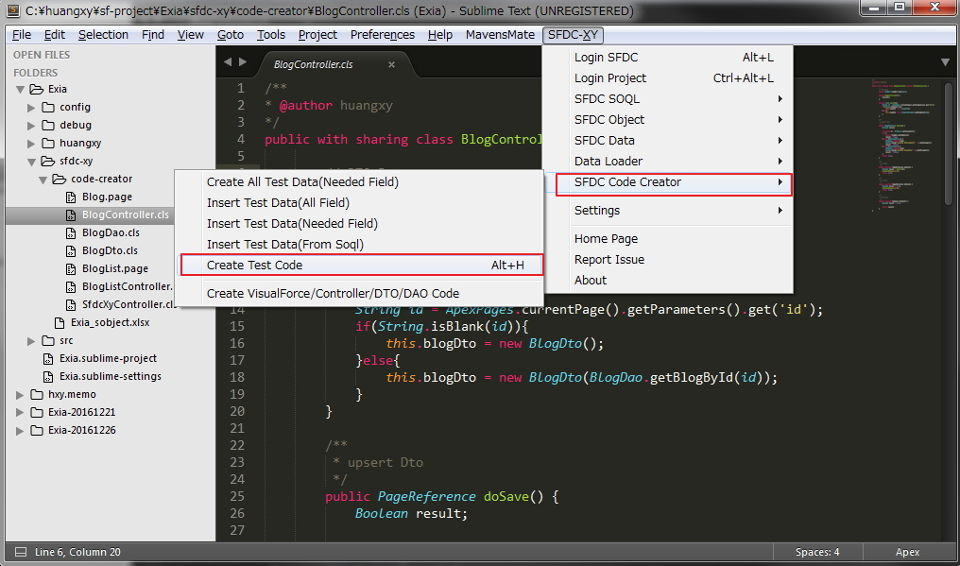Expand the config folder
Image resolution: width=960 pixels, height=566 pixels.
point(31,107)
